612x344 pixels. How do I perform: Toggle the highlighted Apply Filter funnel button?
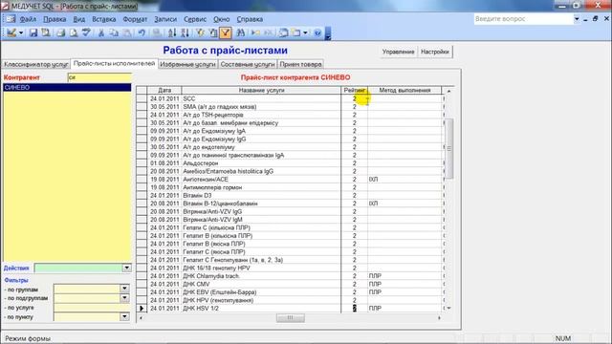[x=226, y=32]
